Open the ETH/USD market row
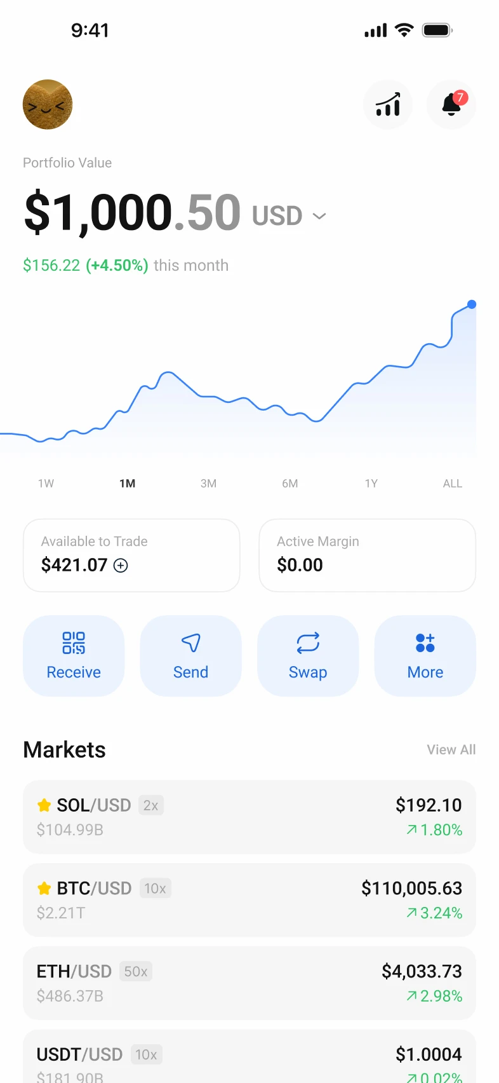The image size is (499, 1083). [x=249, y=983]
